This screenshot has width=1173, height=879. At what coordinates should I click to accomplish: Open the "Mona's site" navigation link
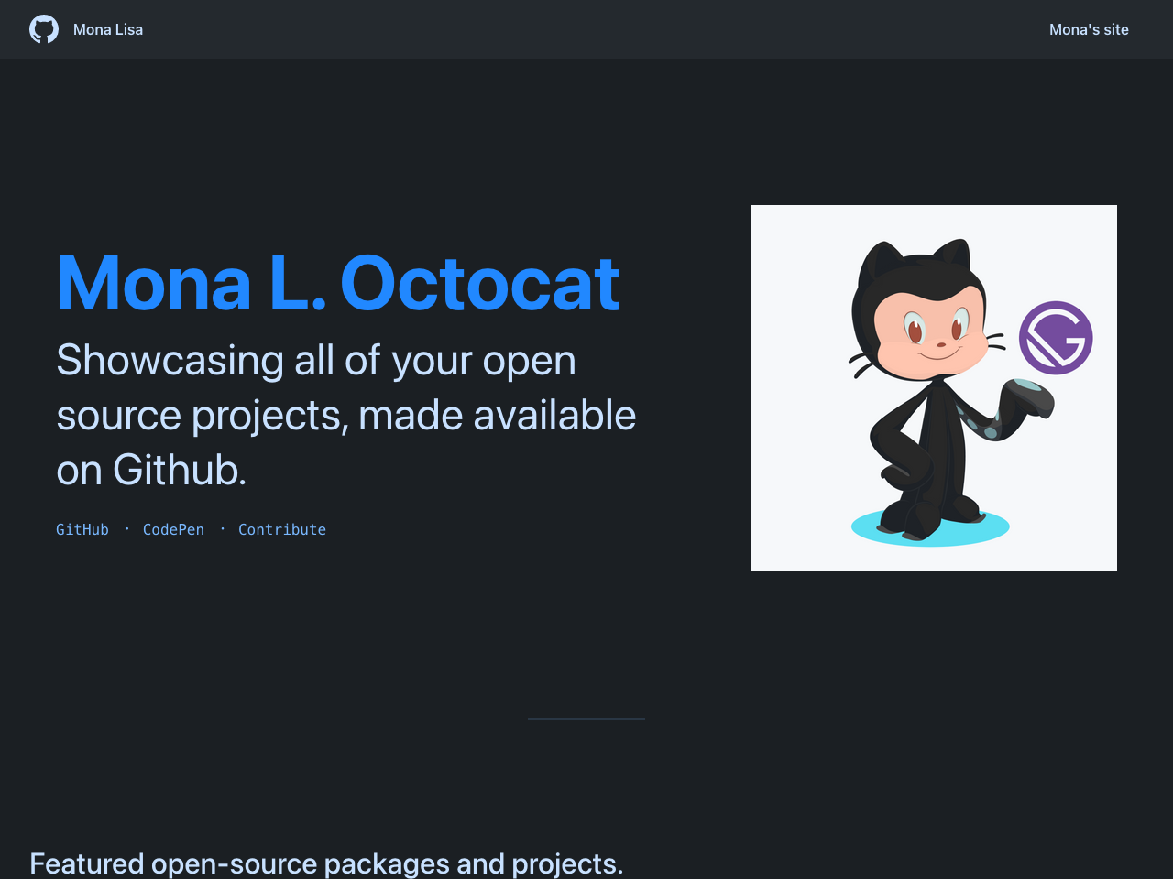pos(1089,29)
